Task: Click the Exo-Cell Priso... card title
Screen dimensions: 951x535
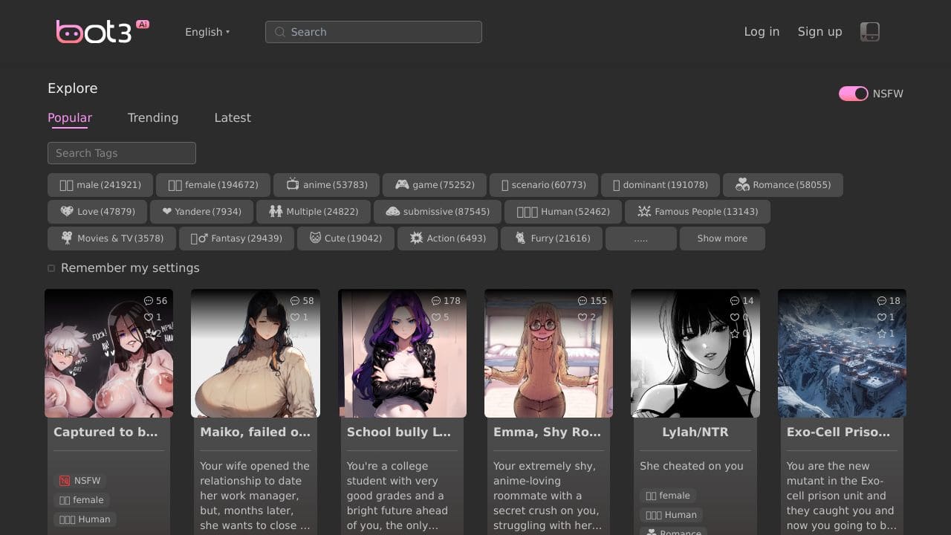Action: (838, 432)
